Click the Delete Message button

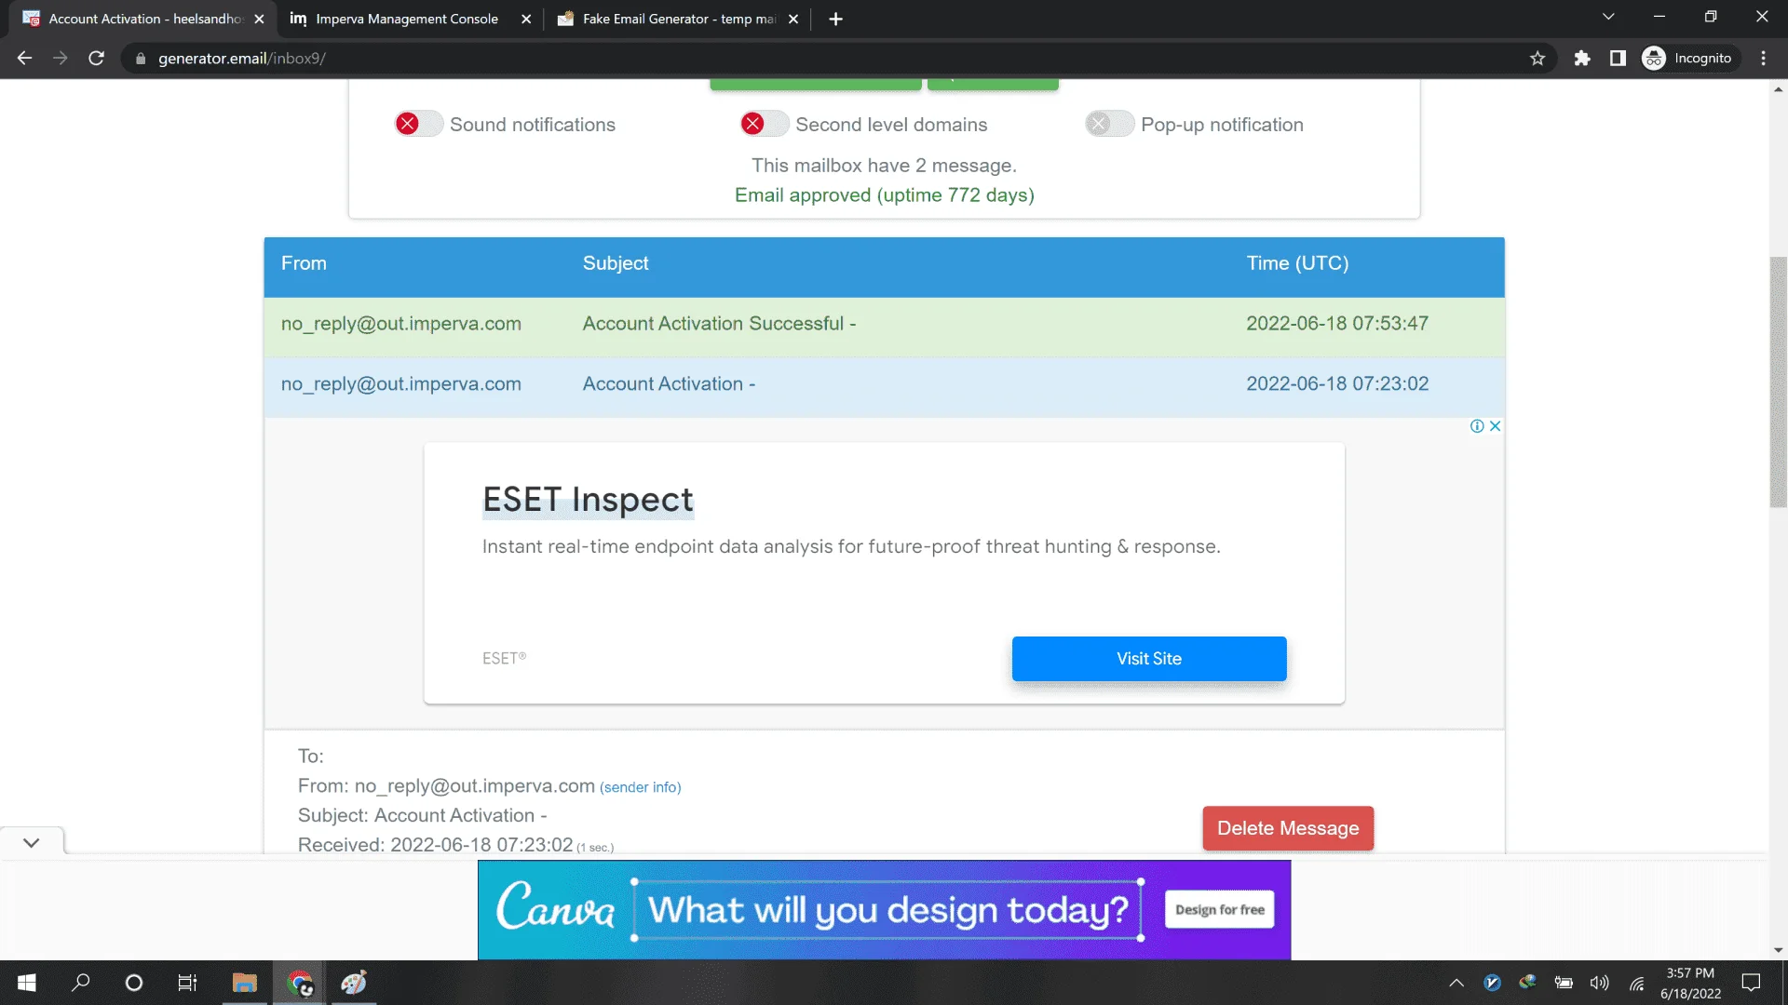click(x=1288, y=828)
